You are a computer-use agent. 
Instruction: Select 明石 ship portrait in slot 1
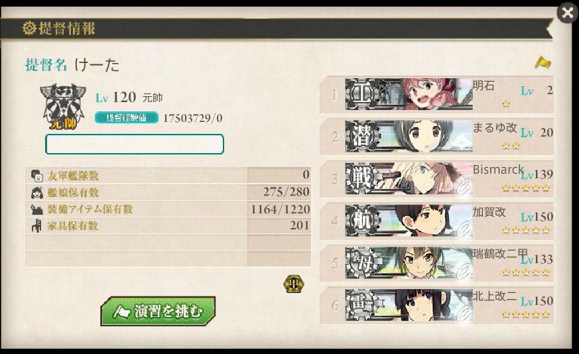coord(409,93)
